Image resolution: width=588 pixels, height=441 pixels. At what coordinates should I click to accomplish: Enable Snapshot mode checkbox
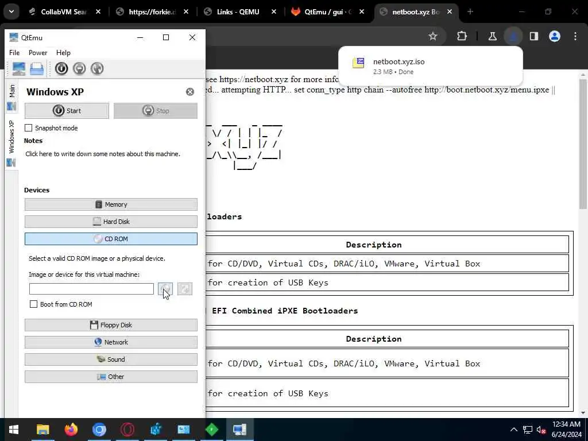tap(29, 128)
